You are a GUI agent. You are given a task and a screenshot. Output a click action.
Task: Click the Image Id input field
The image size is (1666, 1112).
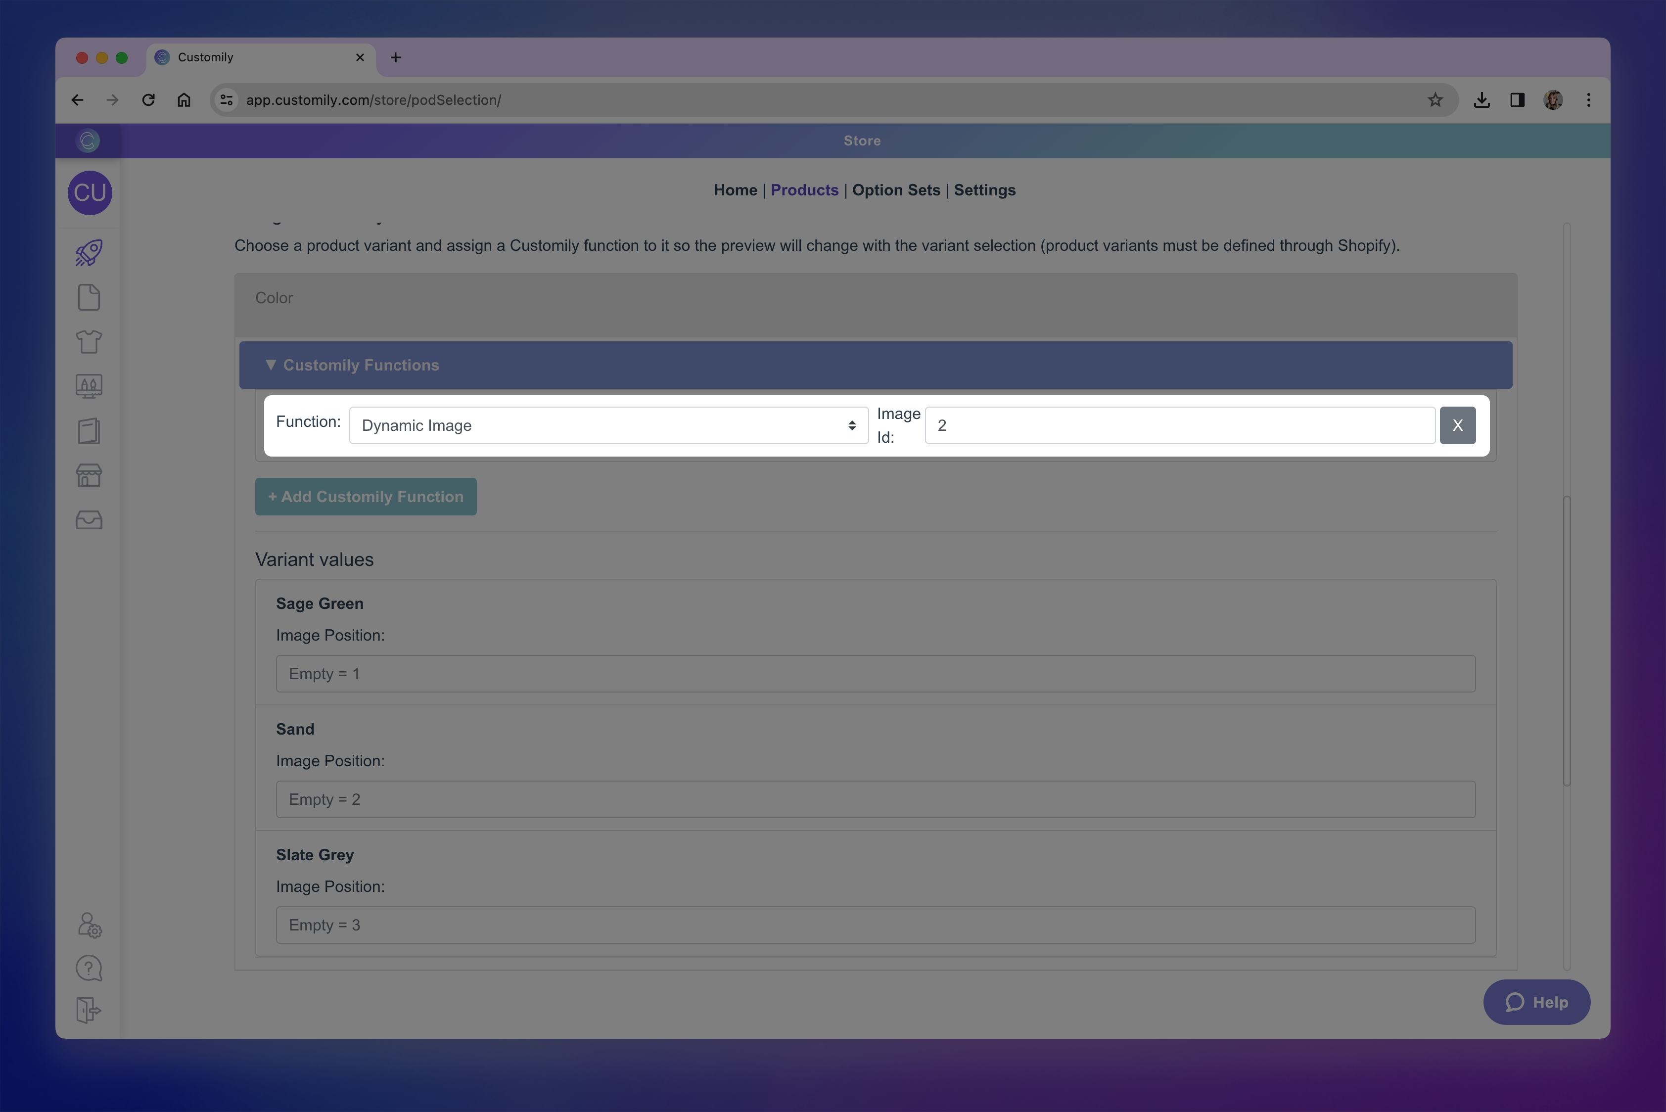(x=1179, y=425)
